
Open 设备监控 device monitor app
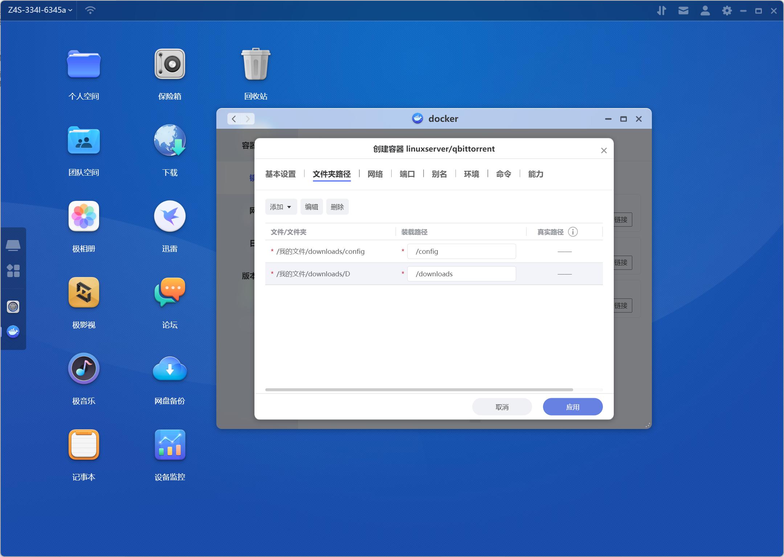tap(170, 445)
